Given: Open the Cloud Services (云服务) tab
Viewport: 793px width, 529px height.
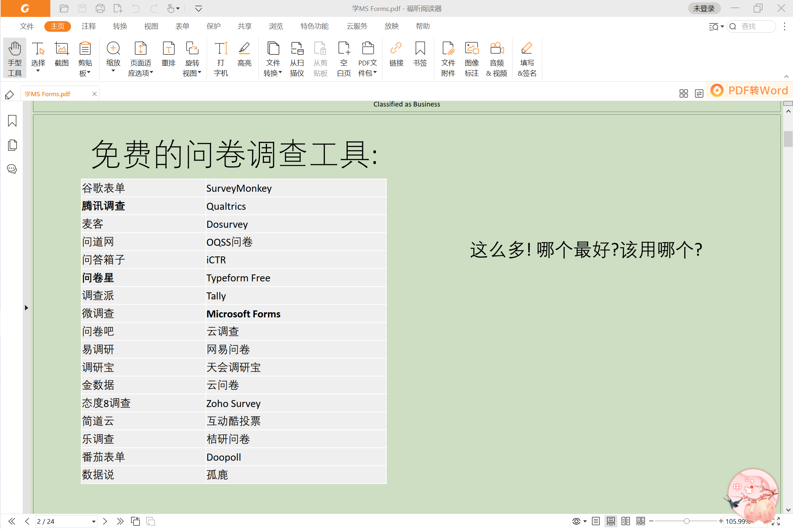Looking at the screenshot, I should pos(357,26).
